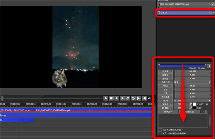This screenshot has height=139, width=215.
Task: Open the フォント dropdown showing Yu Gothic
Action: pos(192,101)
